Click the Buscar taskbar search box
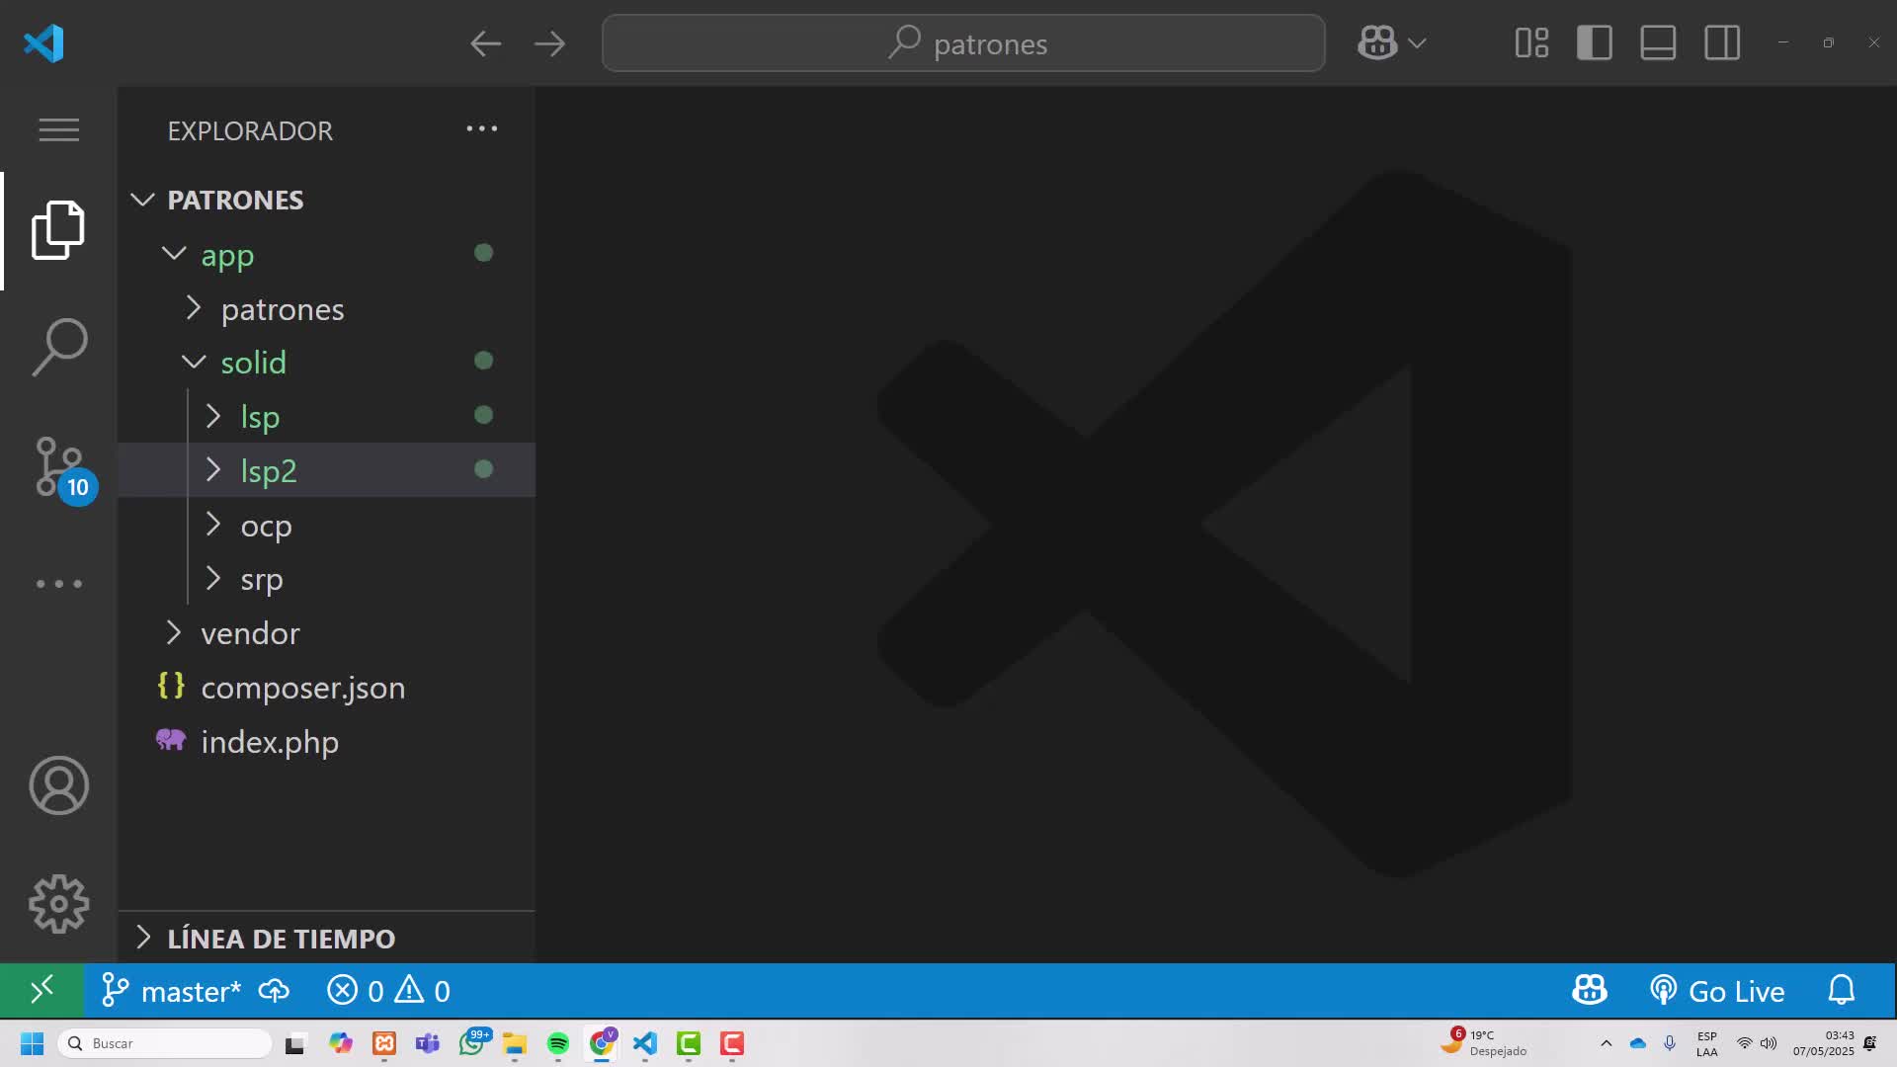 [x=165, y=1043]
